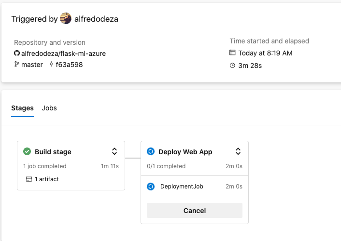Open commit f63a598
This screenshot has height=241, width=341.
69,65
